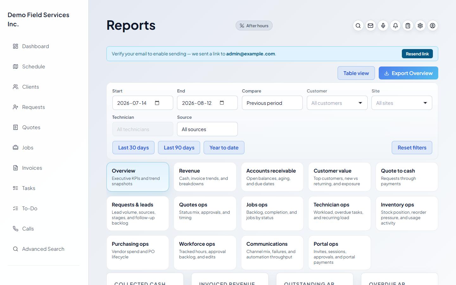The image size is (456, 285).
Task: Click the Requests person-plus icon in sidebar
Action: [x=16, y=107]
